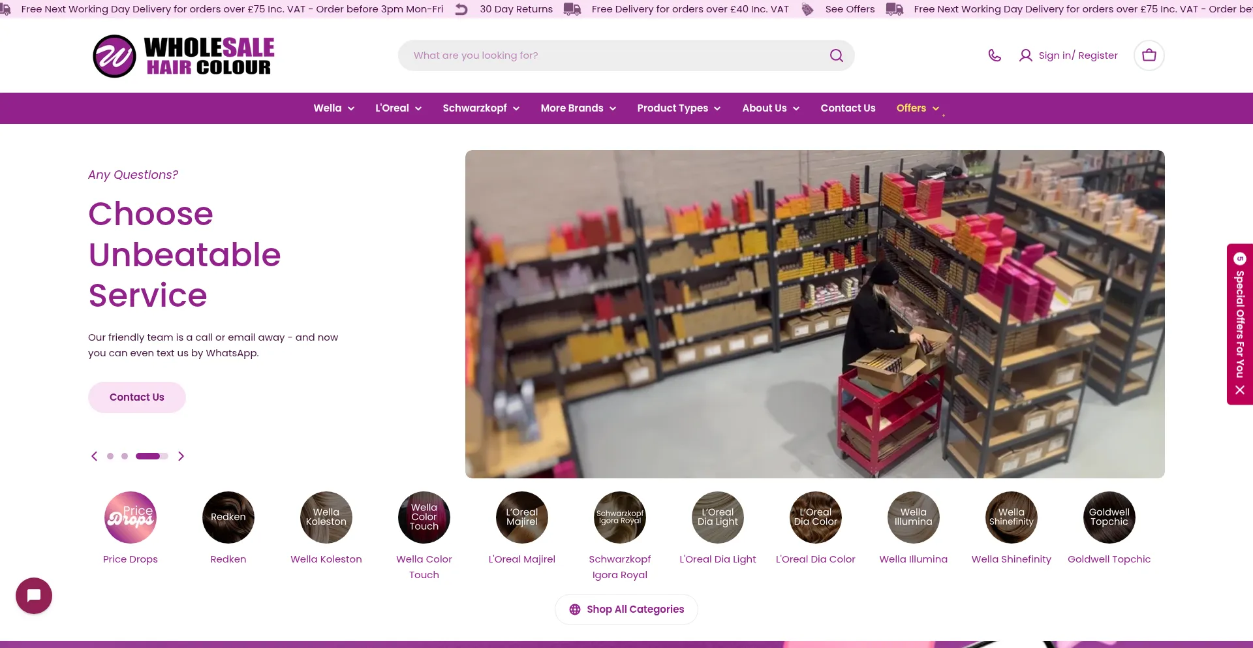Go to next carousel slide arrow
The width and height of the screenshot is (1253, 648).
[181, 456]
